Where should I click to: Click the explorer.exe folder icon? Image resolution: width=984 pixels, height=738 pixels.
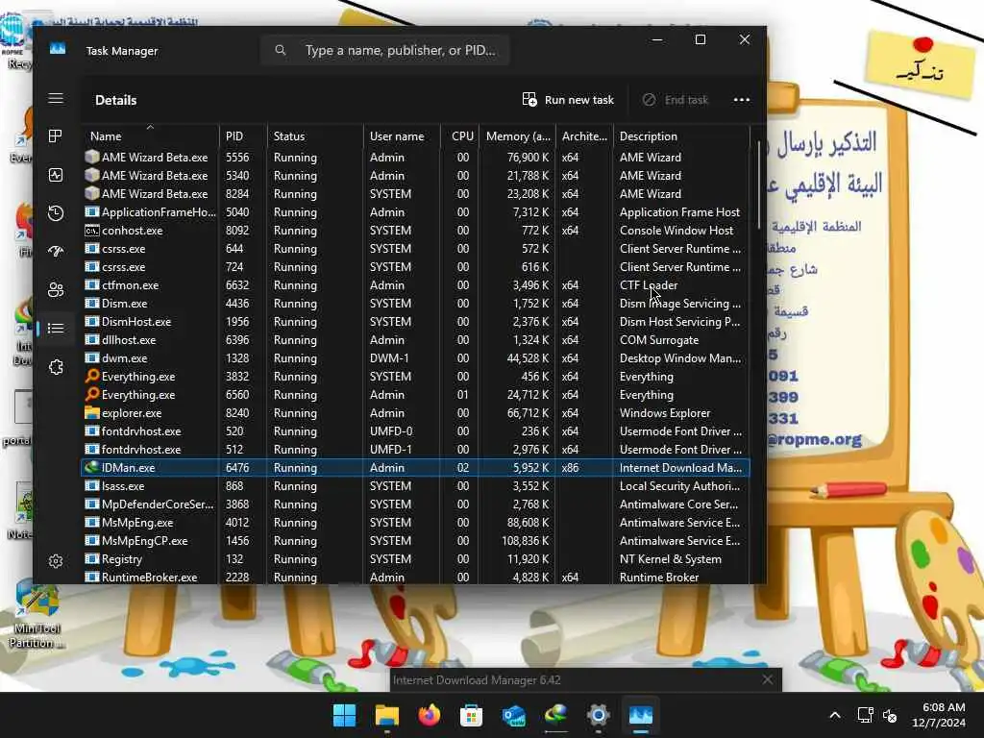(x=92, y=412)
